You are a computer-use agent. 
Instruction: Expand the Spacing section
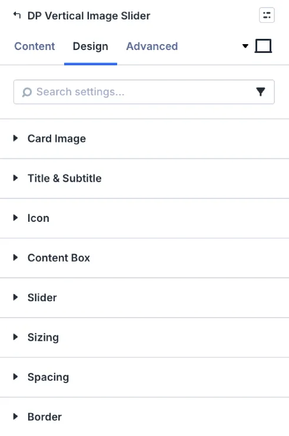pos(144,377)
